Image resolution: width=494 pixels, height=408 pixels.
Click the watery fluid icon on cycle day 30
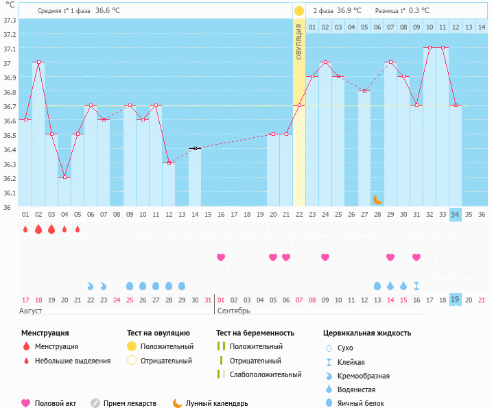point(403,285)
